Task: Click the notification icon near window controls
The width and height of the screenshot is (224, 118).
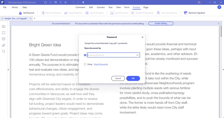Action: pyautogui.click(x=199, y=2)
